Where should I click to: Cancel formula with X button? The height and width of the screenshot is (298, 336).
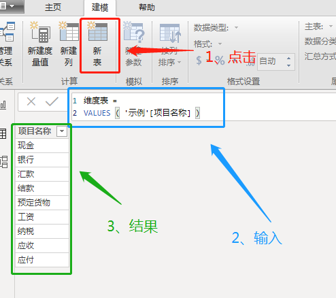coord(31,101)
